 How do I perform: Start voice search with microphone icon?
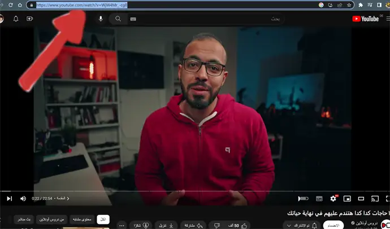(101, 19)
